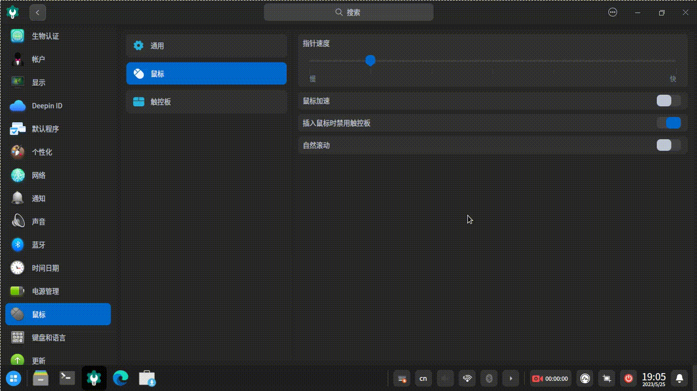Launch the terminal from the taskbar
This screenshot has height=391, width=697.
tap(67, 378)
